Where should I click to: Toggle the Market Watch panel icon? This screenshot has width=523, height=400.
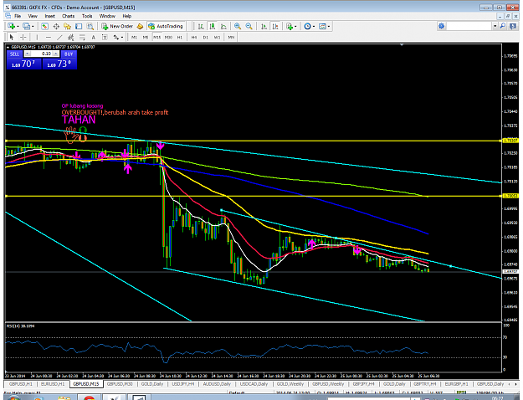(44, 26)
